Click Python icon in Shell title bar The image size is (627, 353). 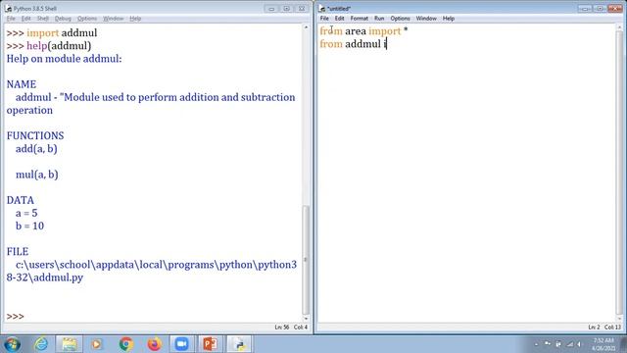click(8, 9)
